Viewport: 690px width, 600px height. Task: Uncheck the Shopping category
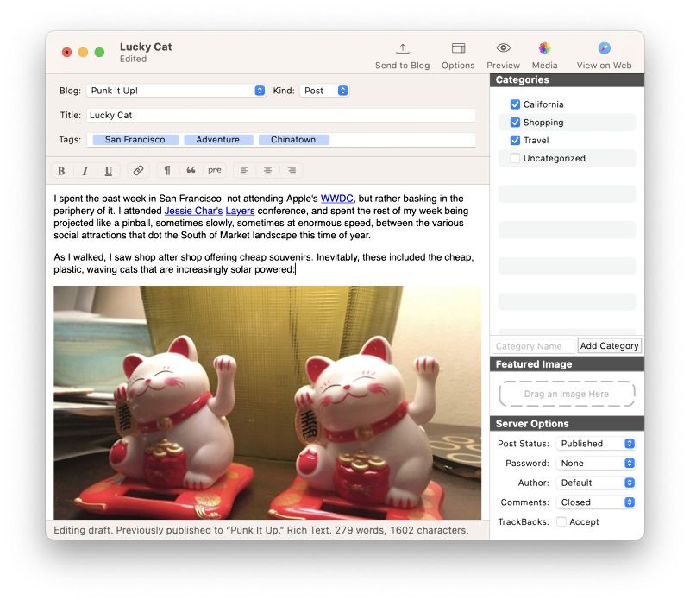(x=515, y=122)
